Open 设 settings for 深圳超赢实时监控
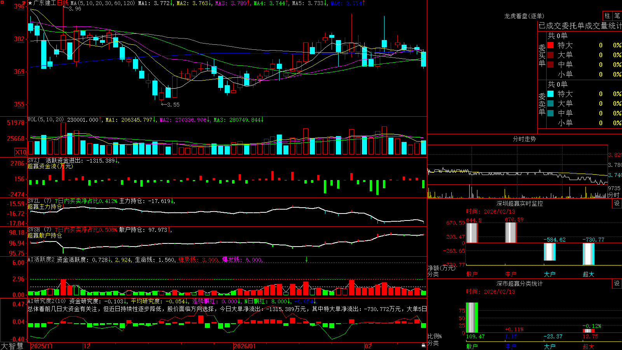 point(617,204)
